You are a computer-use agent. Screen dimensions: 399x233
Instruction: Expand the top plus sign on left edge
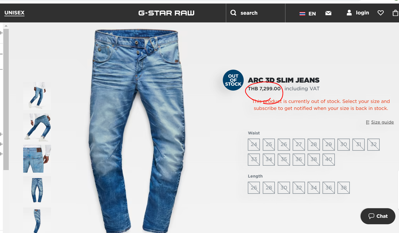1,33
